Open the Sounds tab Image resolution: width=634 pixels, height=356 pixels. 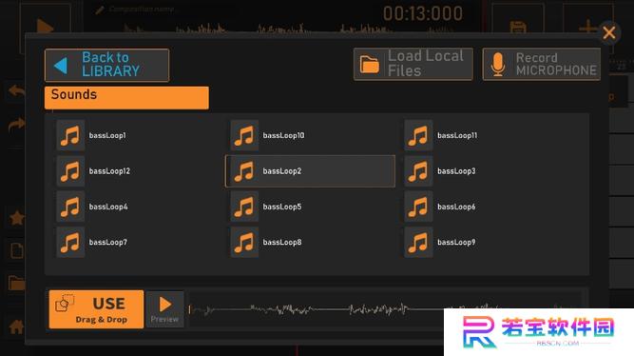point(126,98)
